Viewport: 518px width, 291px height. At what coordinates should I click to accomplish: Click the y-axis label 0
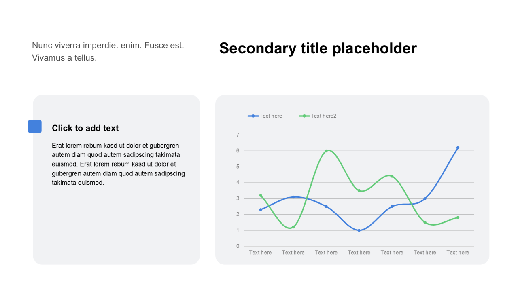coord(238,246)
